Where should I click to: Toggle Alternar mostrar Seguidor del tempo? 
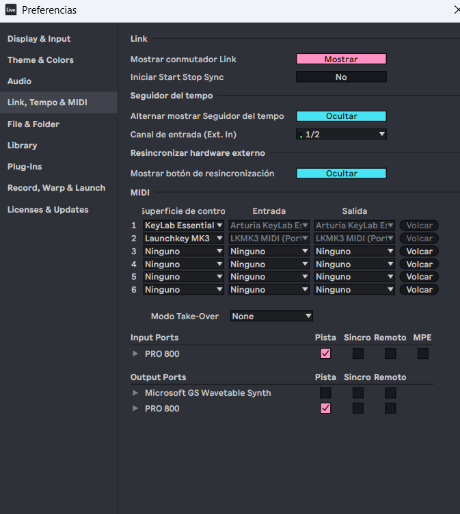tap(341, 116)
